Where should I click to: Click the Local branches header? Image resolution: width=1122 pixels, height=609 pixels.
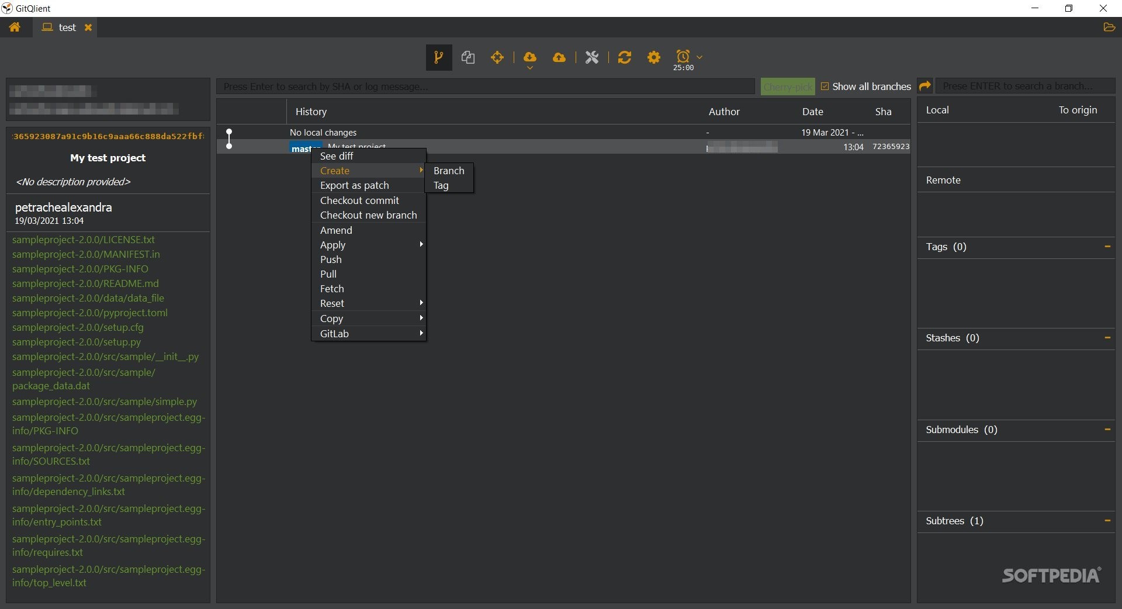pos(937,110)
